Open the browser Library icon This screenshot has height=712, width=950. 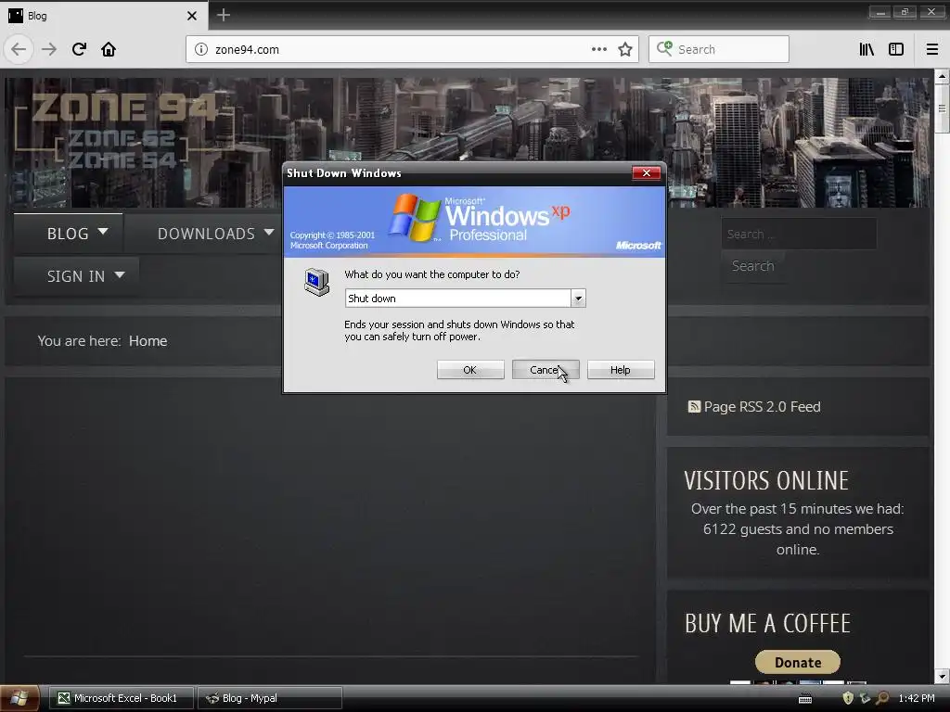point(867,49)
